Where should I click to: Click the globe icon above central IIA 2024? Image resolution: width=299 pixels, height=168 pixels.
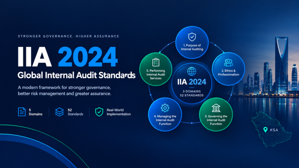[x=192, y=71]
